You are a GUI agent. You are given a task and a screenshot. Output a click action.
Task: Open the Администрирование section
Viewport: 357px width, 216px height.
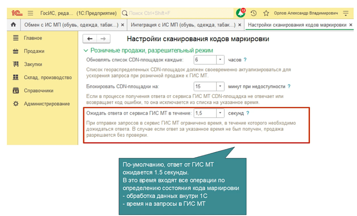(47, 104)
